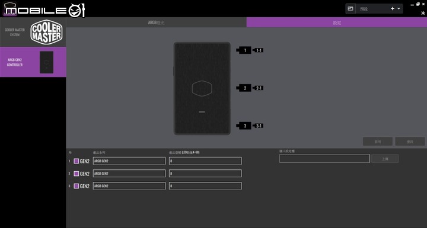Open the product series field for port 2
427x228 pixels.
point(129,174)
